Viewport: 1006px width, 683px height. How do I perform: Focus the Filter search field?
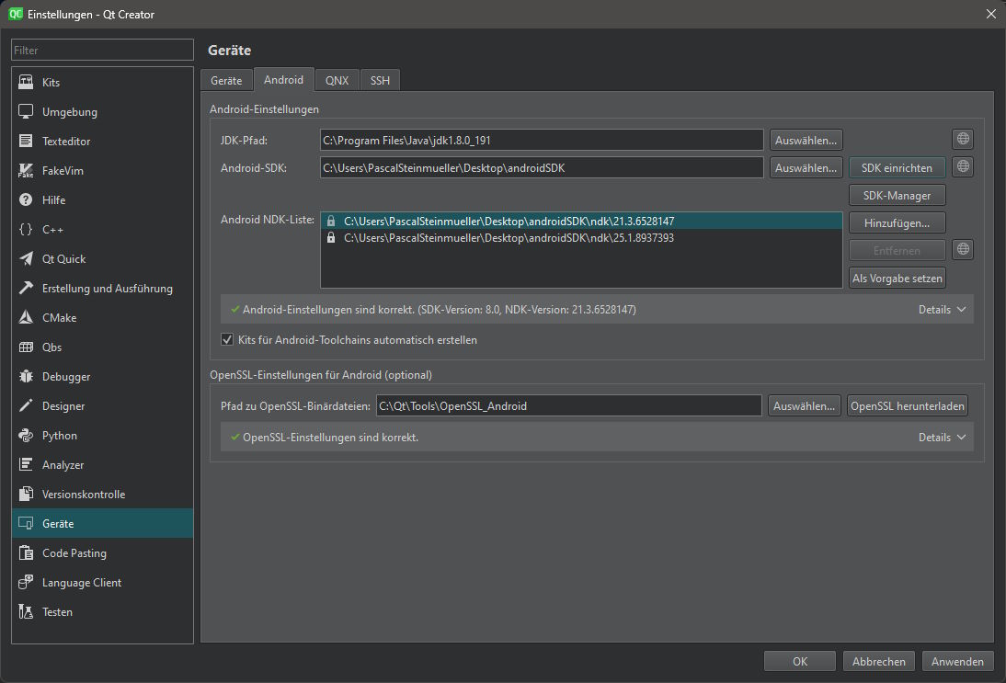[103, 50]
